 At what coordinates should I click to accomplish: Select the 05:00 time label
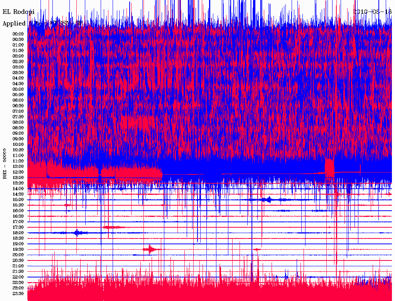pos(18,89)
